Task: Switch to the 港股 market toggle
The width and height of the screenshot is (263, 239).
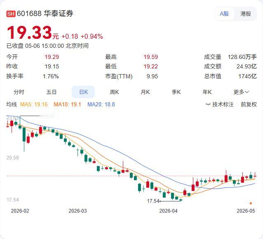Action: [246, 14]
